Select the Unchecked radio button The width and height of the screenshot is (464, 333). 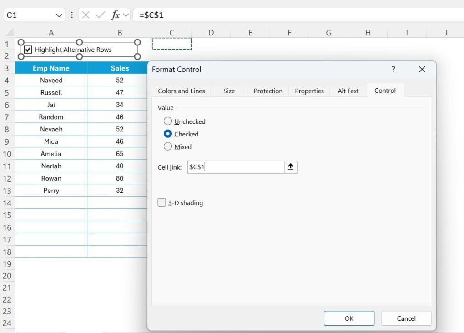(x=168, y=121)
